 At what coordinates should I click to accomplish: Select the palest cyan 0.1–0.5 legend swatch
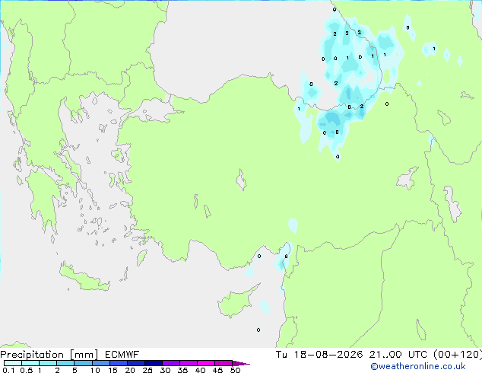13,363
